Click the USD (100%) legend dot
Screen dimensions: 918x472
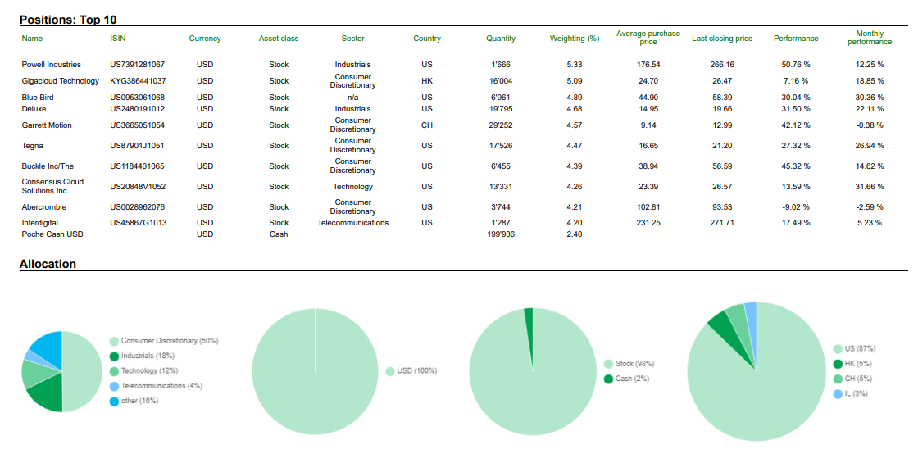(x=390, y=371)
